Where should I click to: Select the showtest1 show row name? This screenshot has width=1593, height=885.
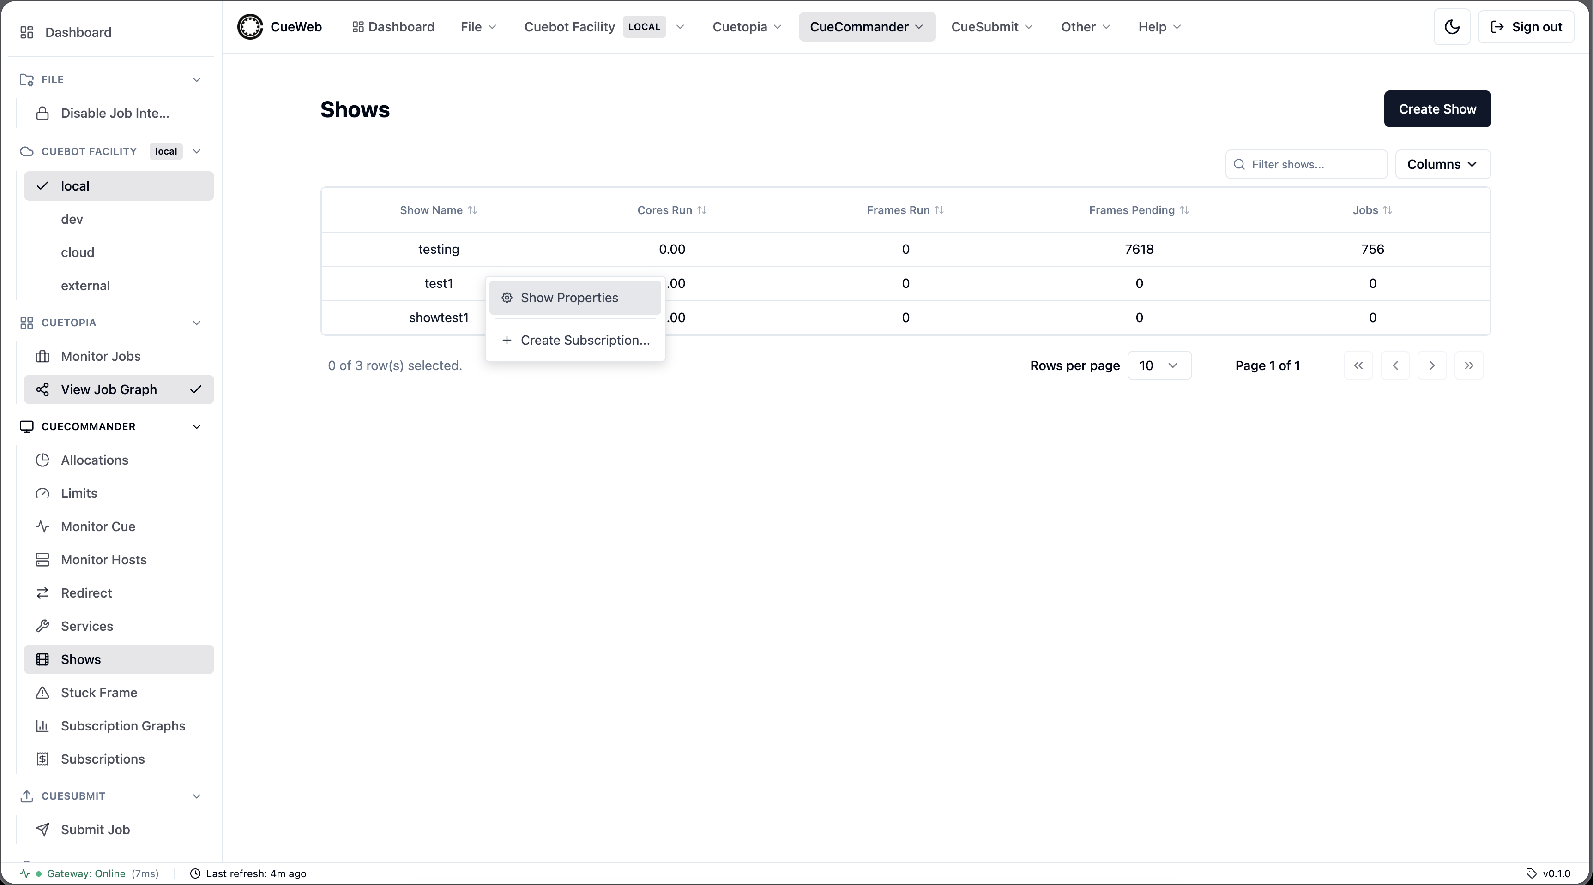coord(439,317)
